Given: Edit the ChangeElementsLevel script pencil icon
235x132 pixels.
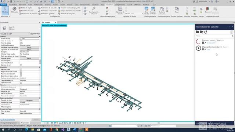Looking at the screenshot, I should (x=205, y=49).
